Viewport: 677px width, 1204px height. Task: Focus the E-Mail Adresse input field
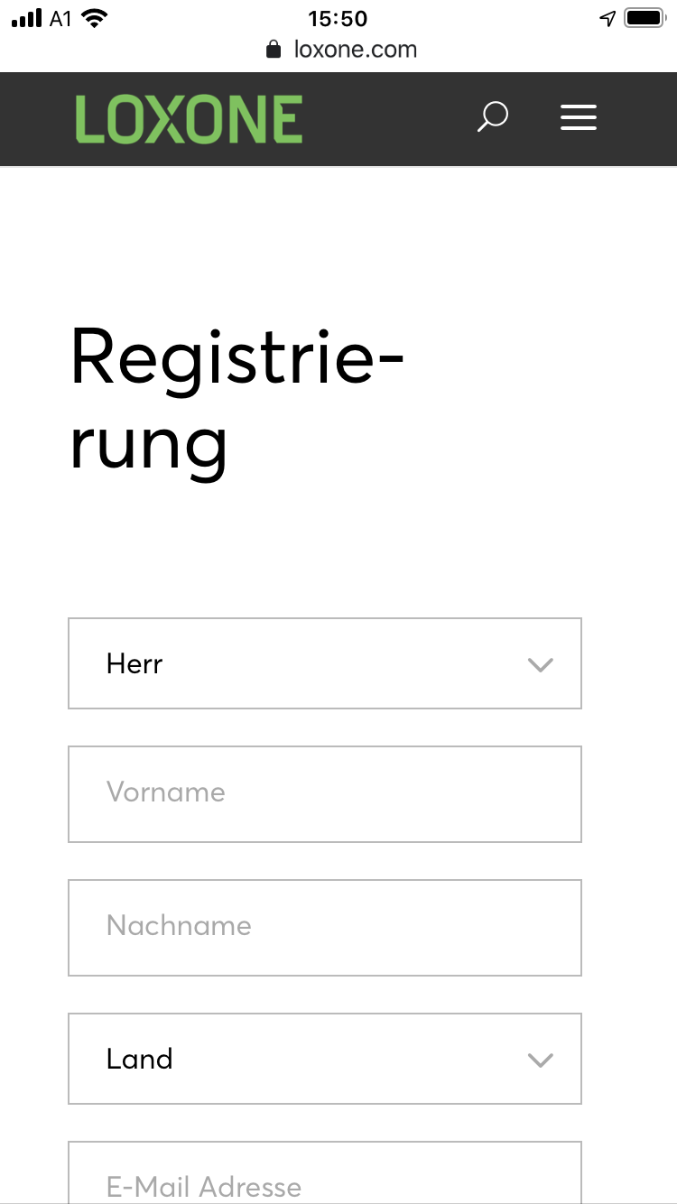325,1178
